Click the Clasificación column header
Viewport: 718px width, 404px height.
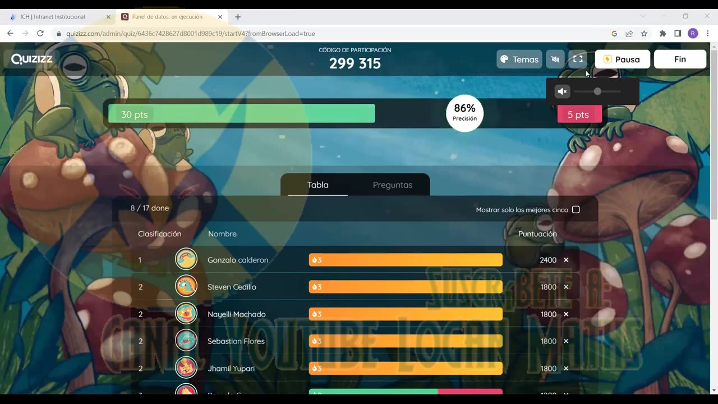[159, 234]
